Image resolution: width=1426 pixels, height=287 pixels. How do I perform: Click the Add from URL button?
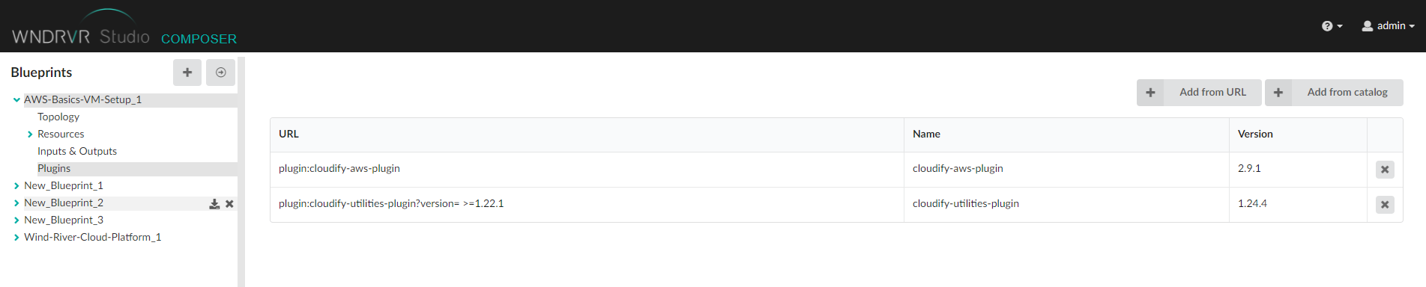coord(1199,93)
